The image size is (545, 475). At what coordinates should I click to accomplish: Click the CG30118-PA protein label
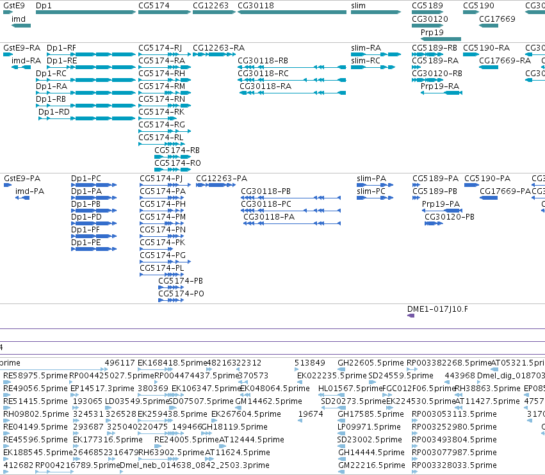pos(269,217)
